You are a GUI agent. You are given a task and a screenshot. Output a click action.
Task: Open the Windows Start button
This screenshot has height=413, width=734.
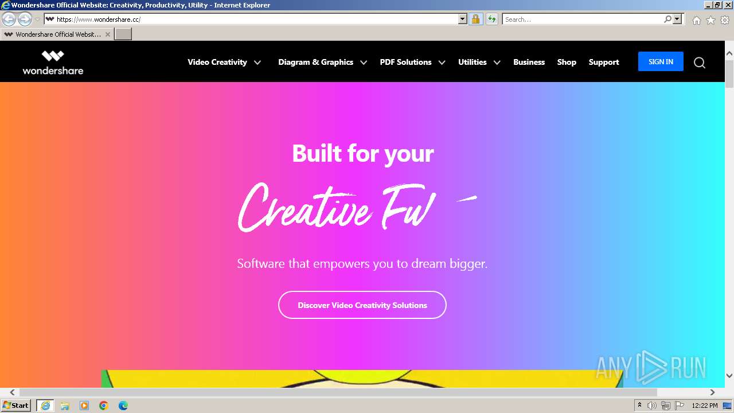pos(16,405)
